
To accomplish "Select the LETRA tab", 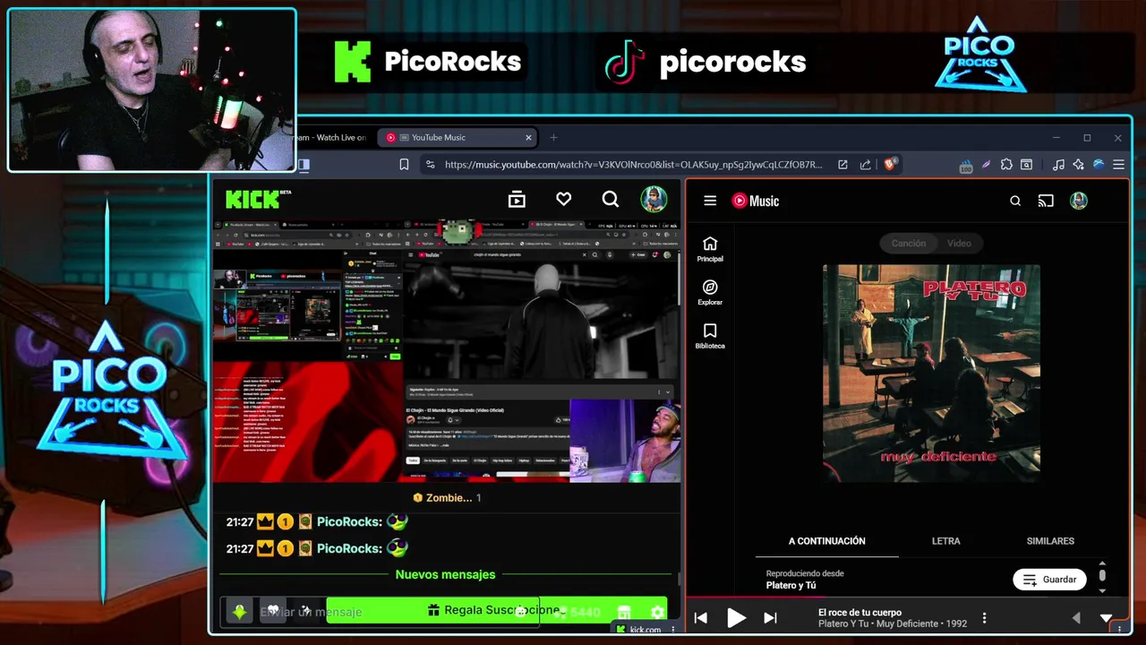I will [945, 541].
